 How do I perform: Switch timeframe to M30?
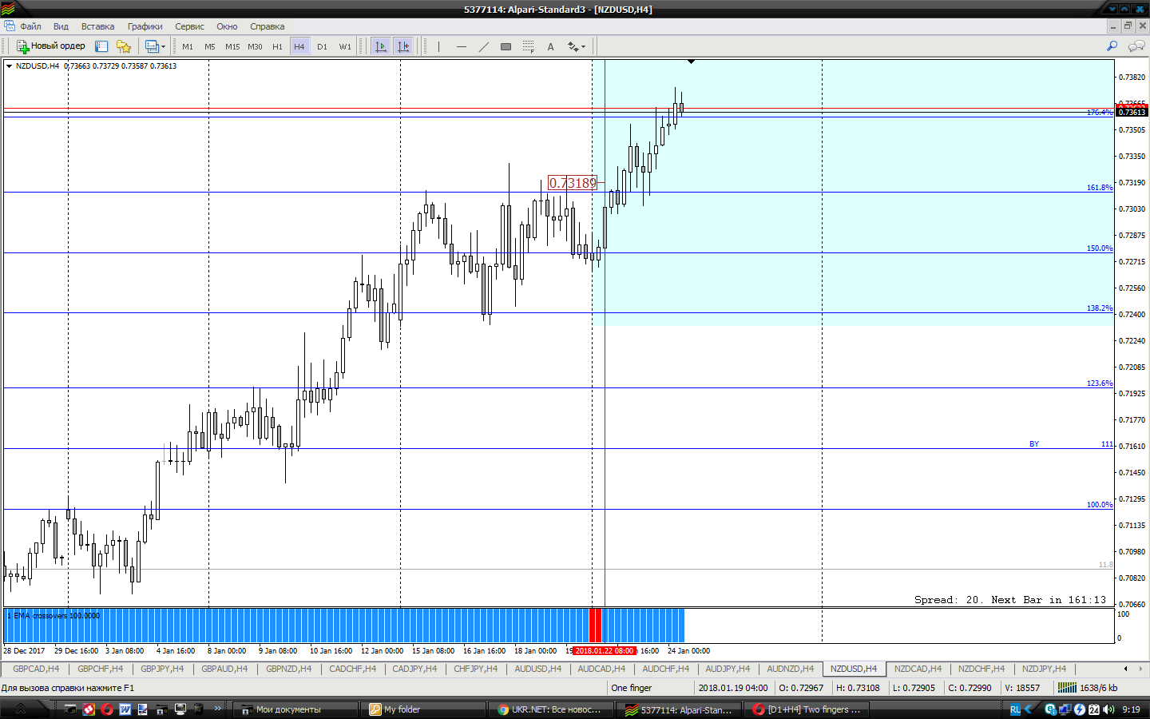tap(255, 46)
